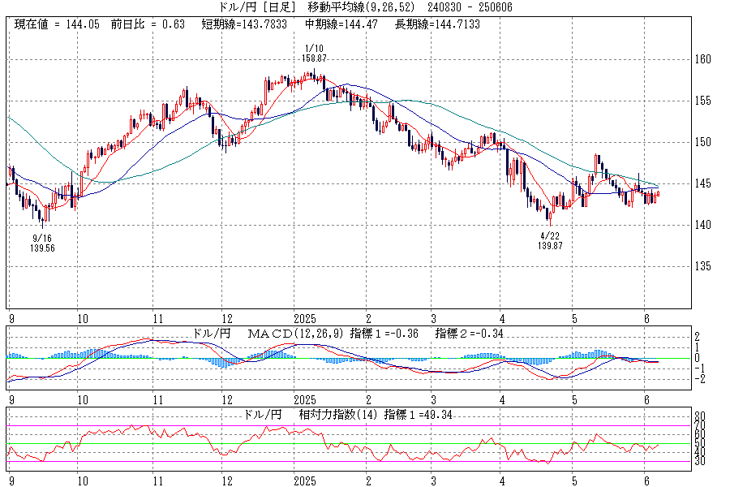Click the 80 label on the RSI axis
The height and width of the screenshot is (487, 730).
pyautogui.click(x=700, y=416)
